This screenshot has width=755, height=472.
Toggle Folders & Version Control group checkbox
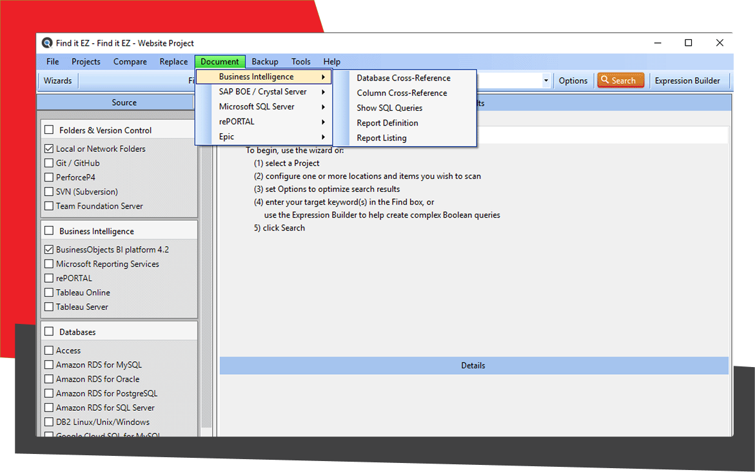(49, 130)
